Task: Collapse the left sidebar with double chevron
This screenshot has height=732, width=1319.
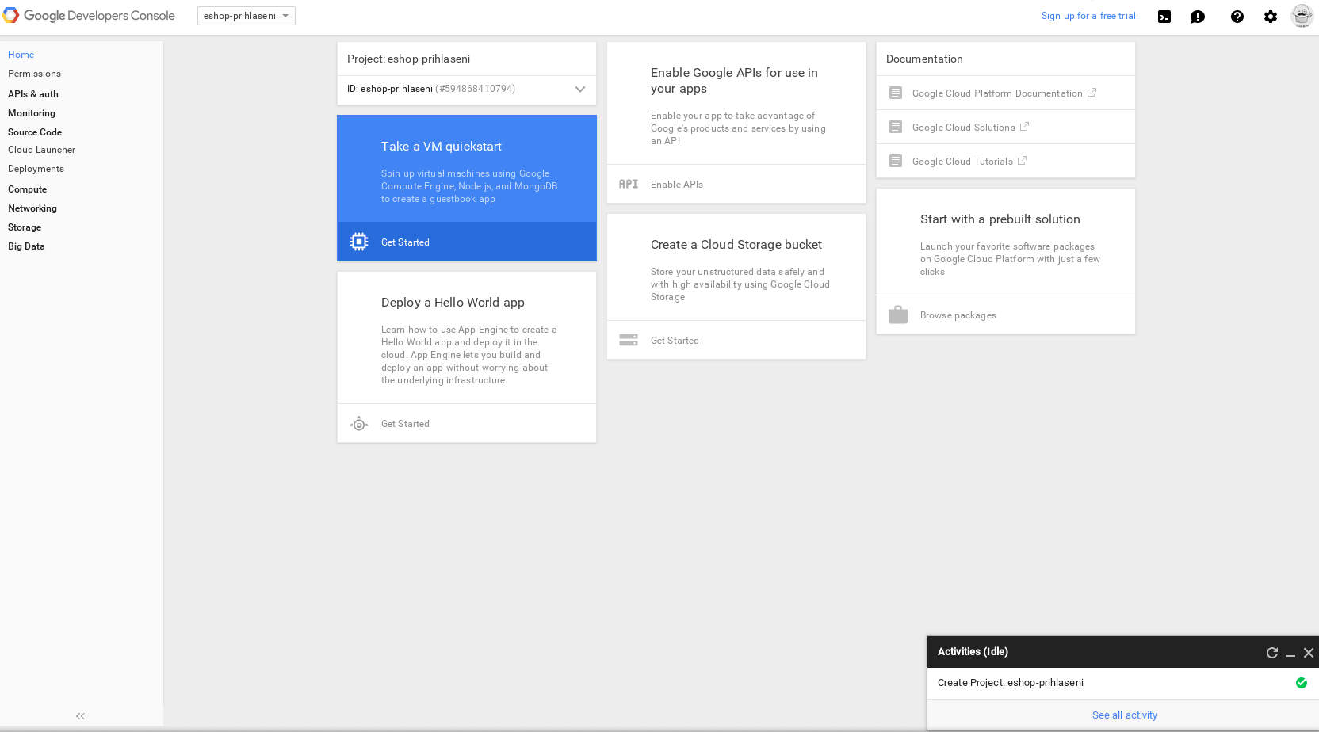Action: tap(80, 716)
